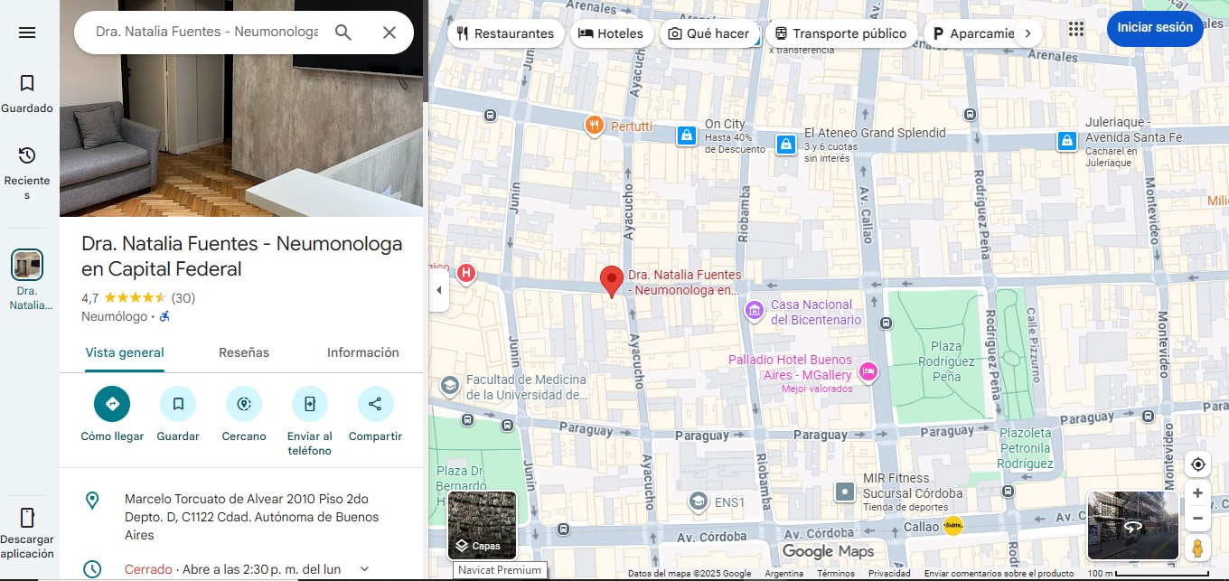Screen dimensions: 1229x581
Task: Filter by Hoteles chip
Action: (x=611, y=33)
